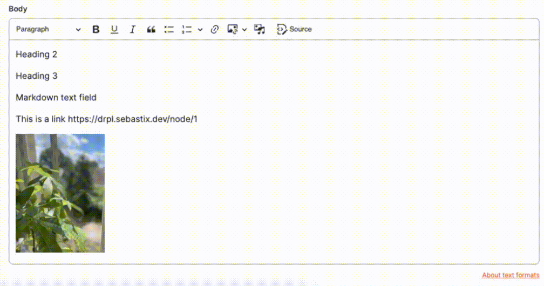Viewport: 544px width, 286px height.
Task: Toggle italic formatting
Action: tap(132, 30)
